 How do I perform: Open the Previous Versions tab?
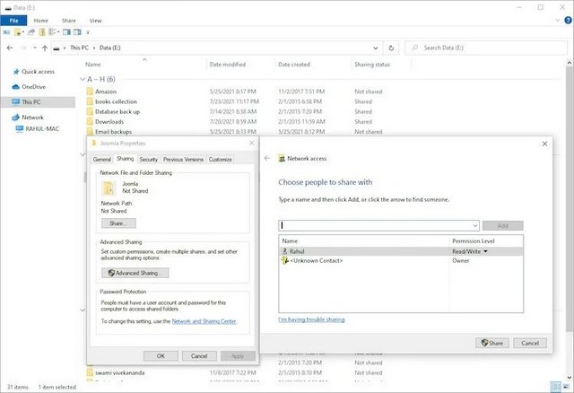pyautogui.click(x=183, y=159)
